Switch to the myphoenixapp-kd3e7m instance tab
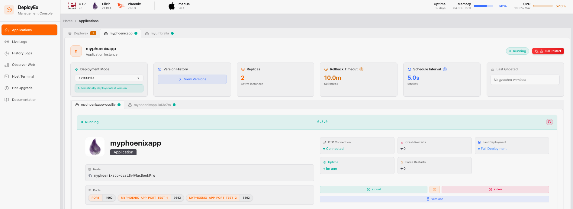 (x=152, y=105)
